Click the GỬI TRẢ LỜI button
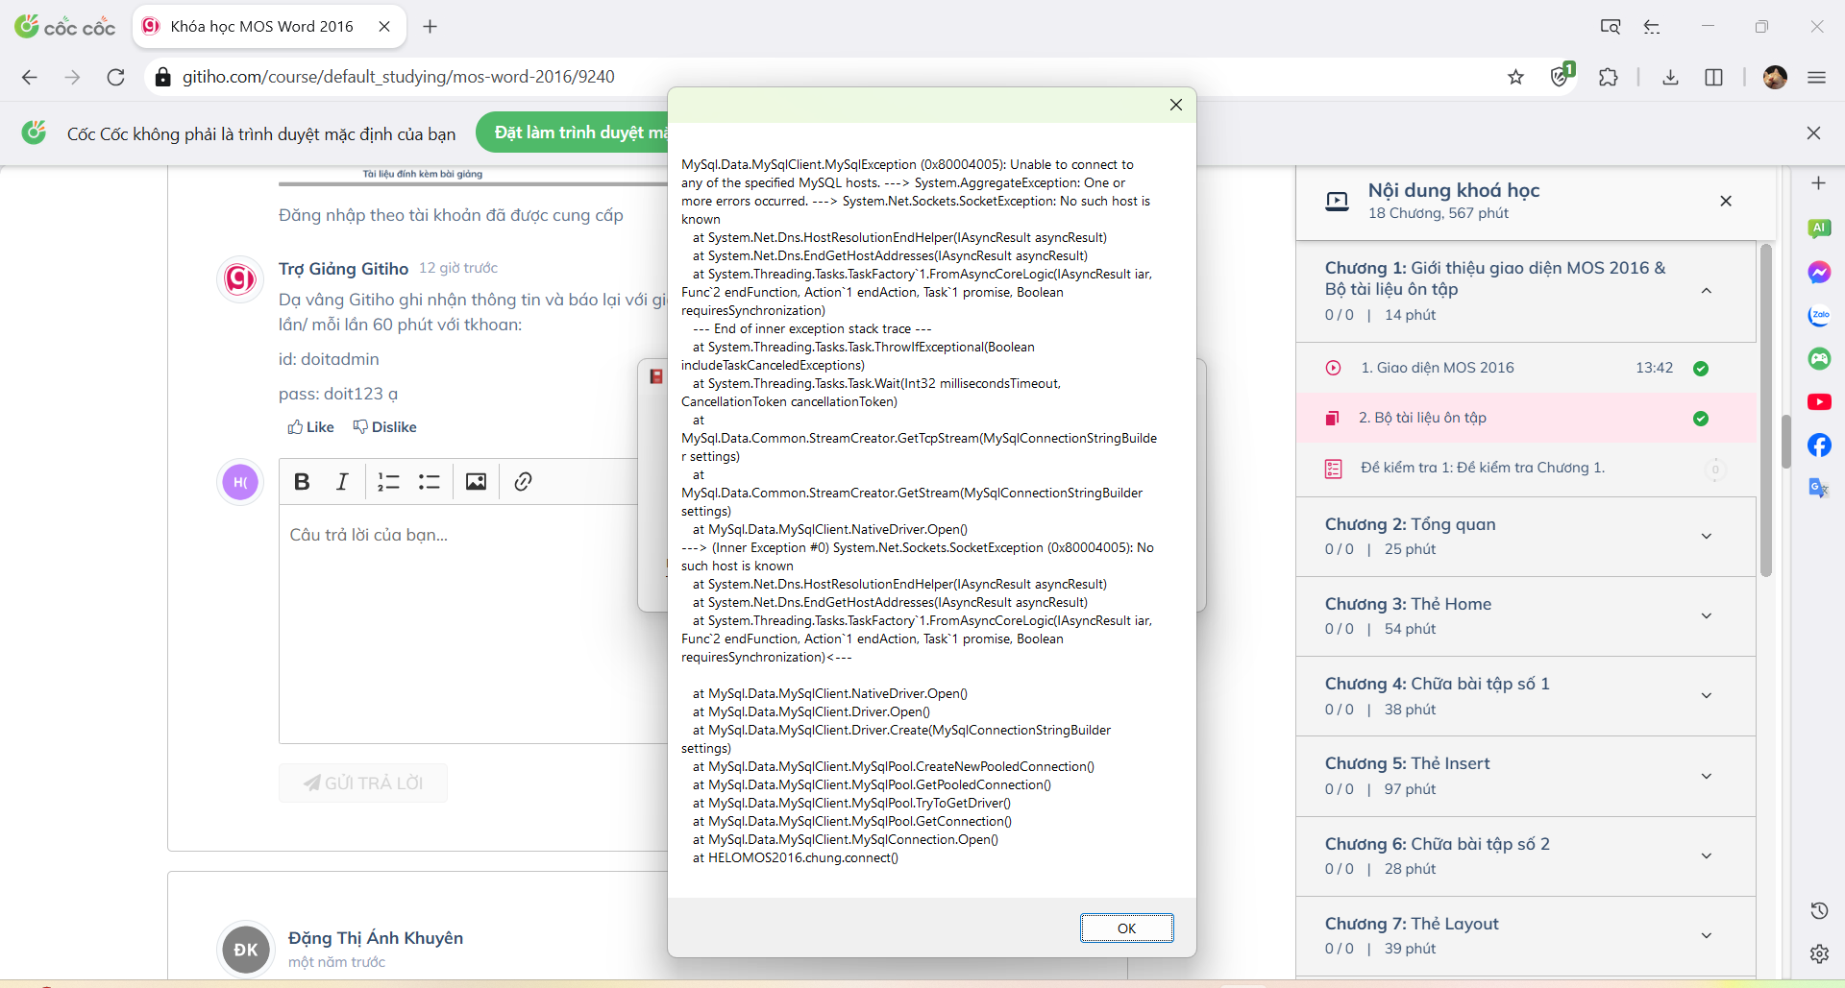The width and height of the screenshot is (1845, 988). (x=363, y=783)
